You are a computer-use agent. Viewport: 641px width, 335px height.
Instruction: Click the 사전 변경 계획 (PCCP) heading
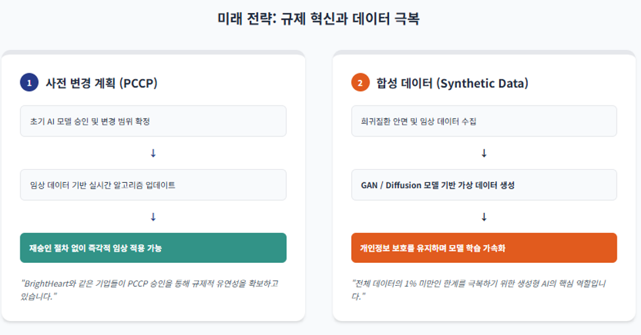coord(101,83)
